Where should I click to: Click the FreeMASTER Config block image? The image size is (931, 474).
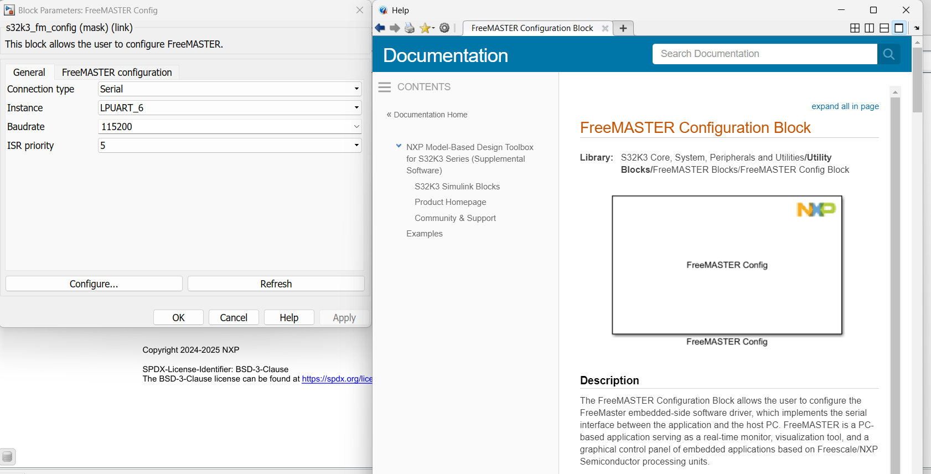click(x=727, y=265)
